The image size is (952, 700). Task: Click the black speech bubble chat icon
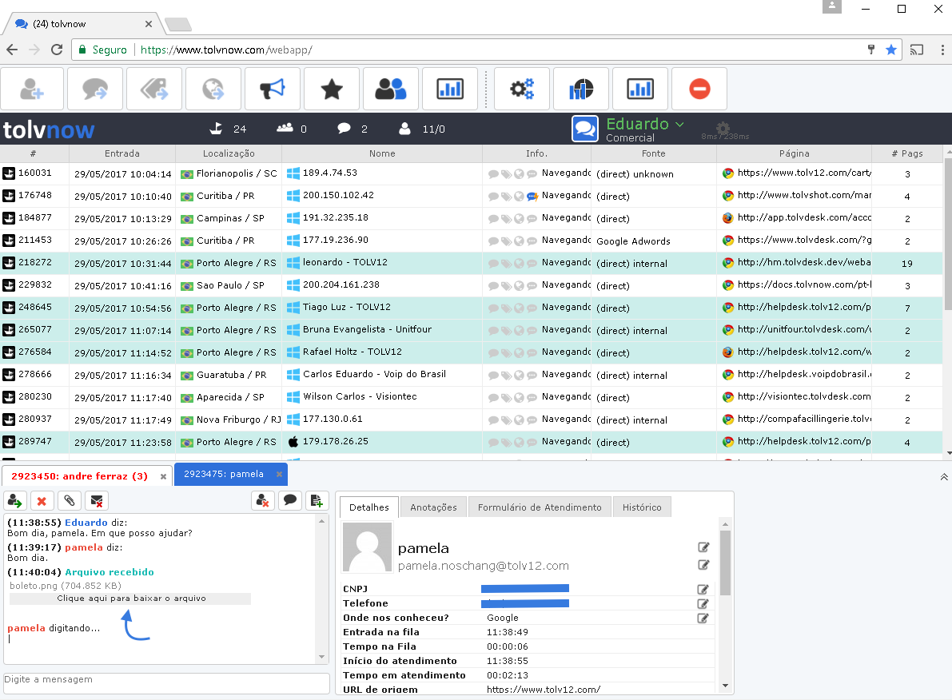290,501
